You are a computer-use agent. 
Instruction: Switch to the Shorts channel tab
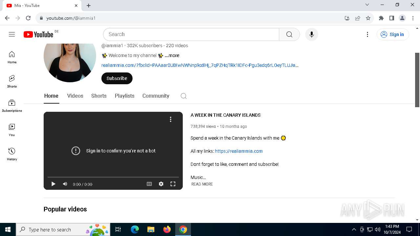pos(99,96)
